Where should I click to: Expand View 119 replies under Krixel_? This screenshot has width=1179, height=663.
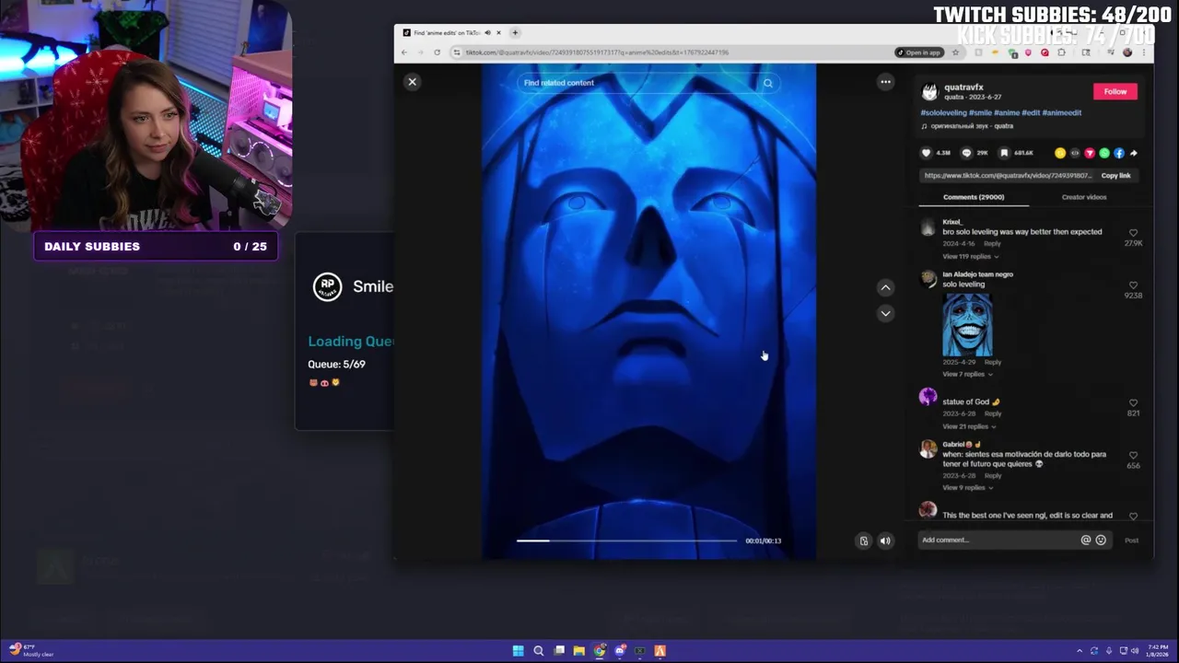pos(970,256)
